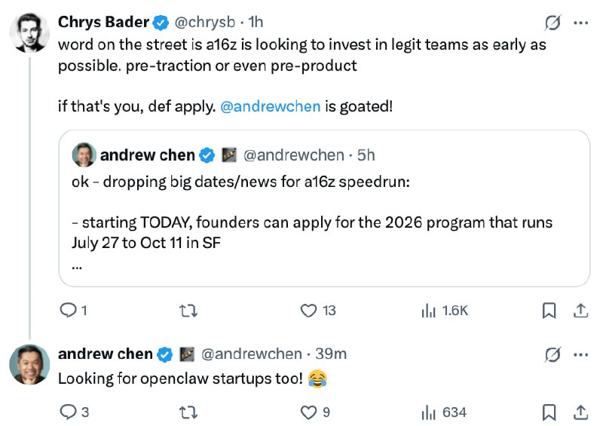Image resolution: width=603 pixels, height=426 pixels.
Task: Visit the @chrysb profile handle
Action: pyautogui.click(x=208, y=23)
